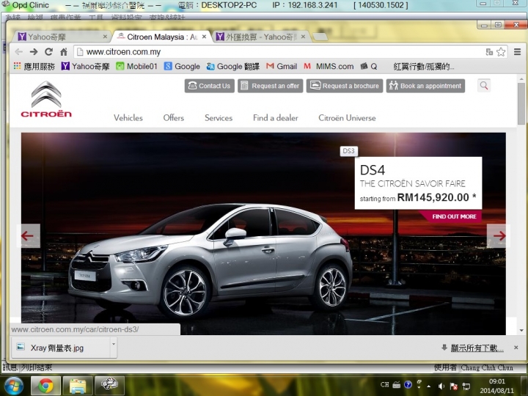Open the Mobile01 bookmark
Viewport: 528px width, 396px height.
click(x=136, y=66)
